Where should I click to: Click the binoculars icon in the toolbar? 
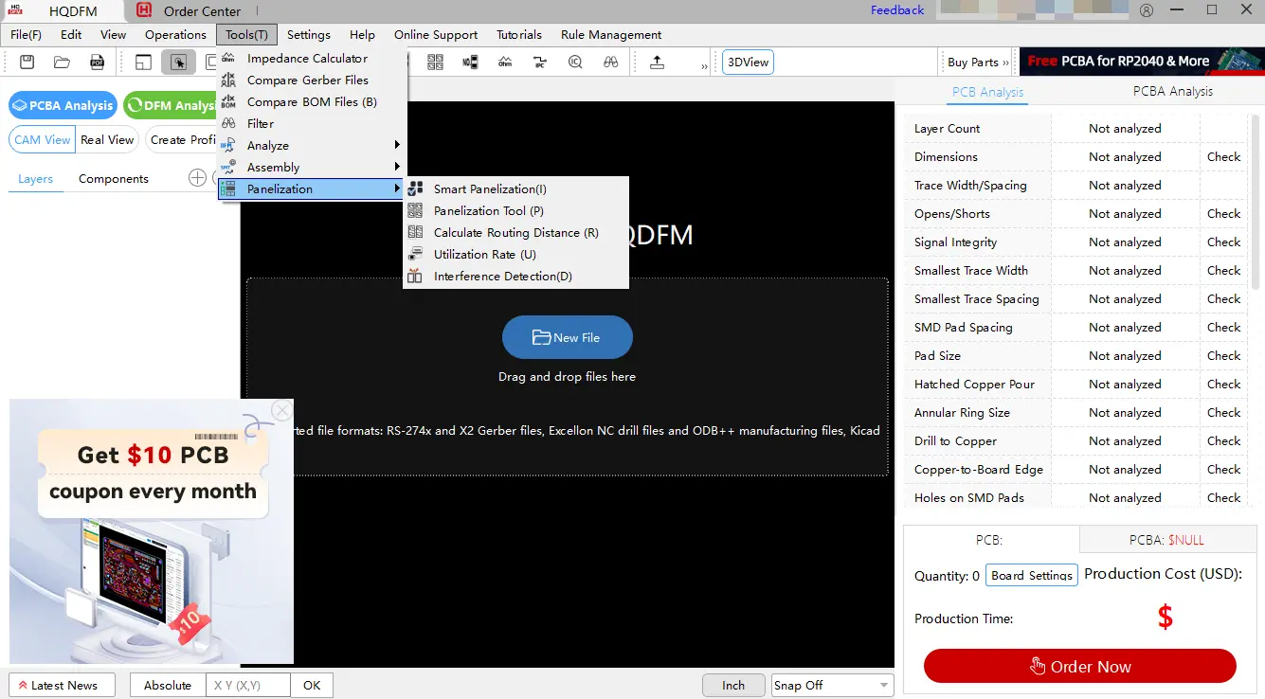611,63
